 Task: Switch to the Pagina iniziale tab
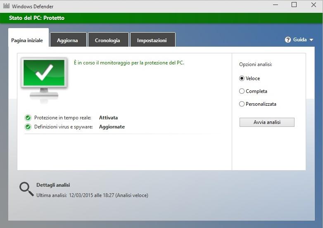tap(28, 38)
